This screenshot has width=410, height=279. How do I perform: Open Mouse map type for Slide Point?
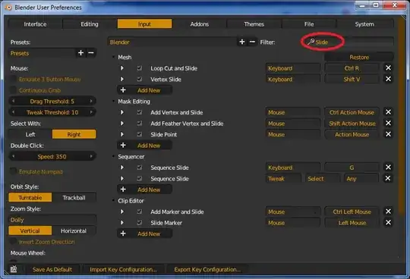tap(292, 134)
